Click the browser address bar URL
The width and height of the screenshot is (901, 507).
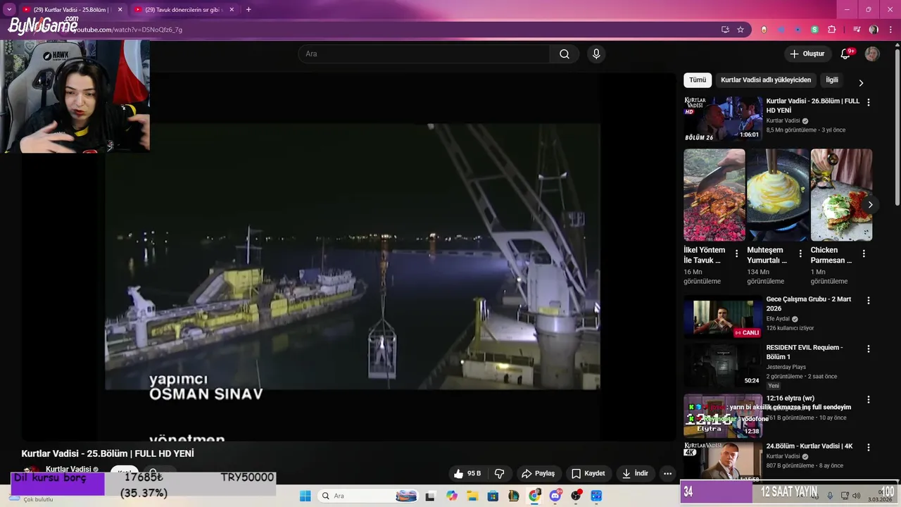click(x=127, y=30)
